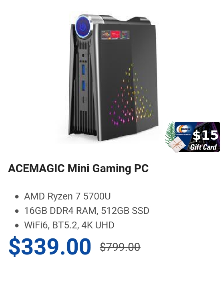Click the leftmost Ryzen sticker on the case
The image size is (221, 289).
coord(106,35)
